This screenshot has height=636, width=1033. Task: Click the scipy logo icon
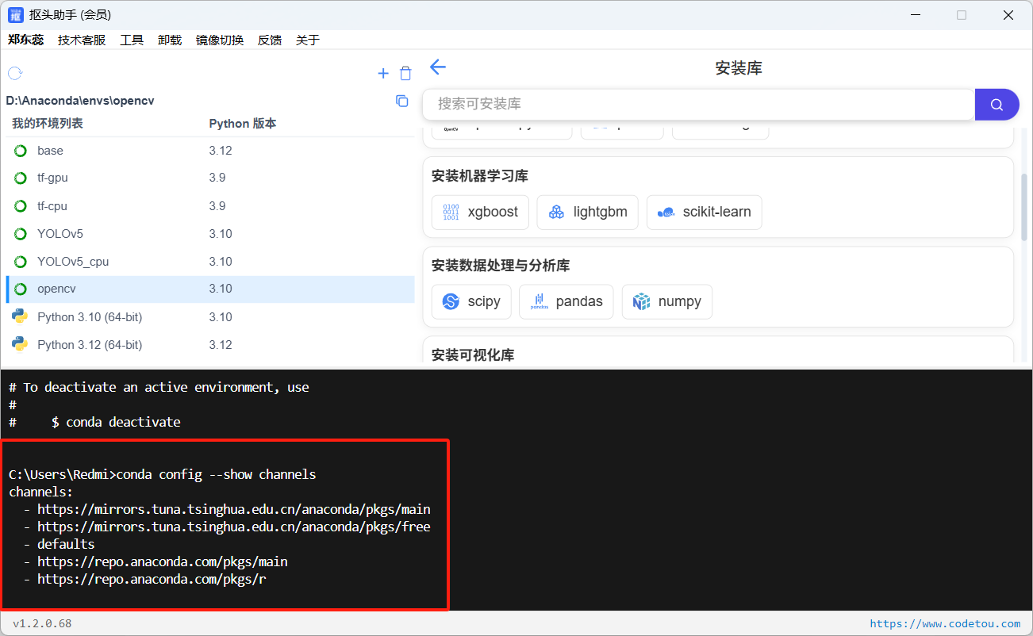coord(451,301)
